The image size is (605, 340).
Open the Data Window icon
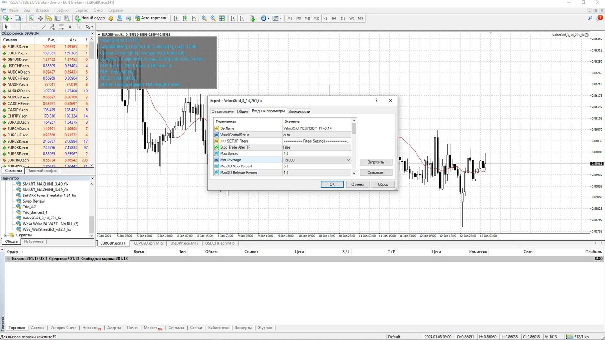(40, 18)
